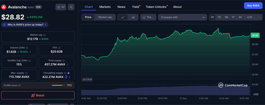Screen dimensions: 265x105
Task: Open the About tab
Action: click(x=178, y=7)
